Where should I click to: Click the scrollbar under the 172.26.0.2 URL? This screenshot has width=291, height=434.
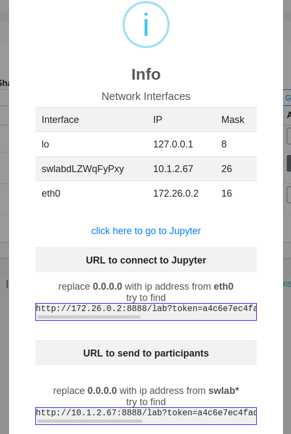89,317
